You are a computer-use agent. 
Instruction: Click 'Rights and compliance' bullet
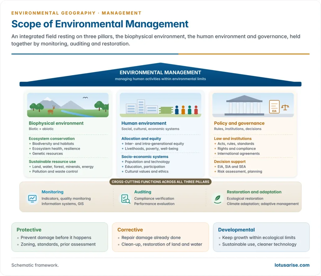pyautogui.click(x=236, y=149)
